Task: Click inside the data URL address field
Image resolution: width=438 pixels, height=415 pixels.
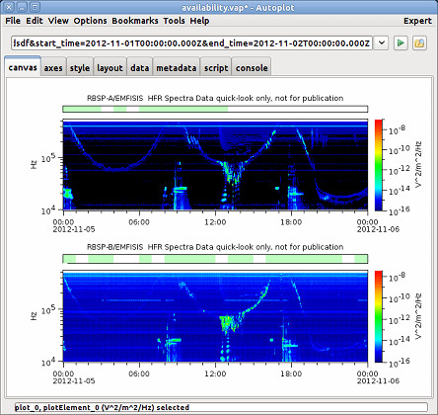Action: [x=191, y=43]
